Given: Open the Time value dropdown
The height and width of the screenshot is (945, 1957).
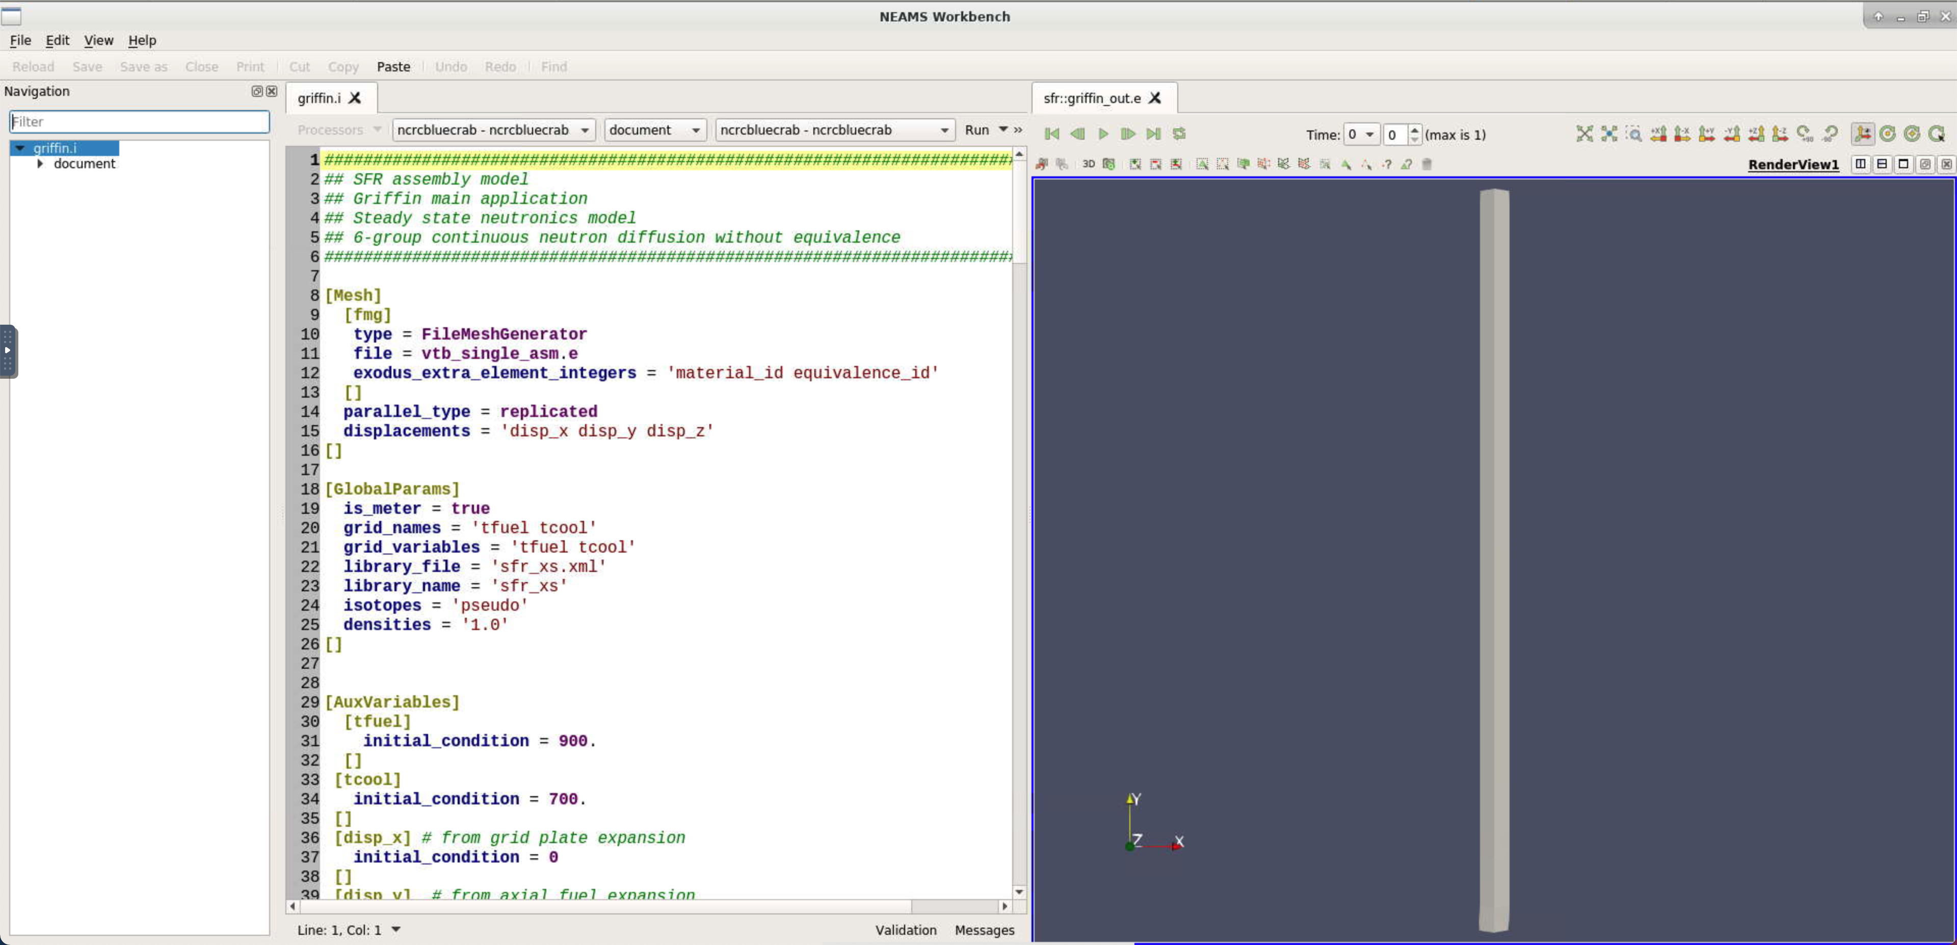Looking at the screenshot, I should (1361, 135).
